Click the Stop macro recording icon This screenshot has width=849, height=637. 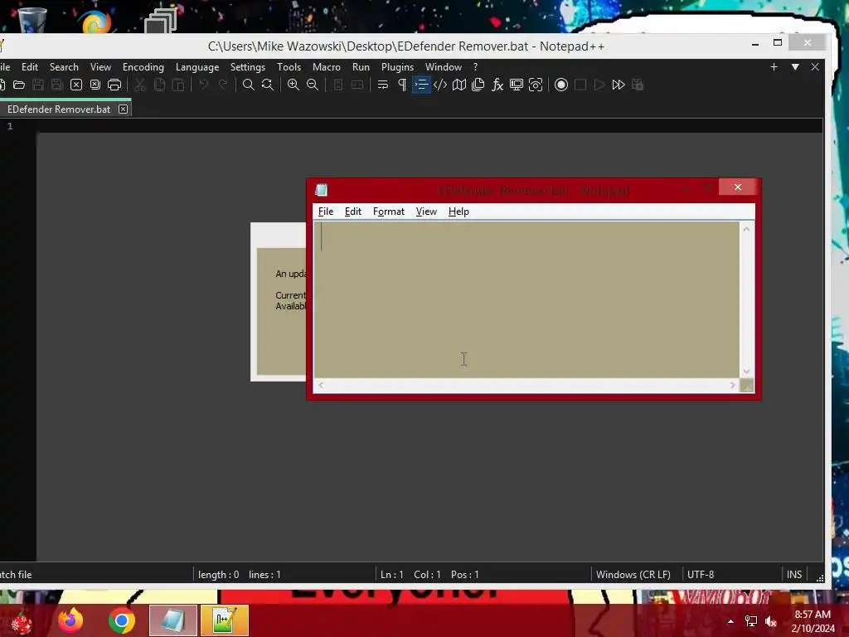[580, 85]
